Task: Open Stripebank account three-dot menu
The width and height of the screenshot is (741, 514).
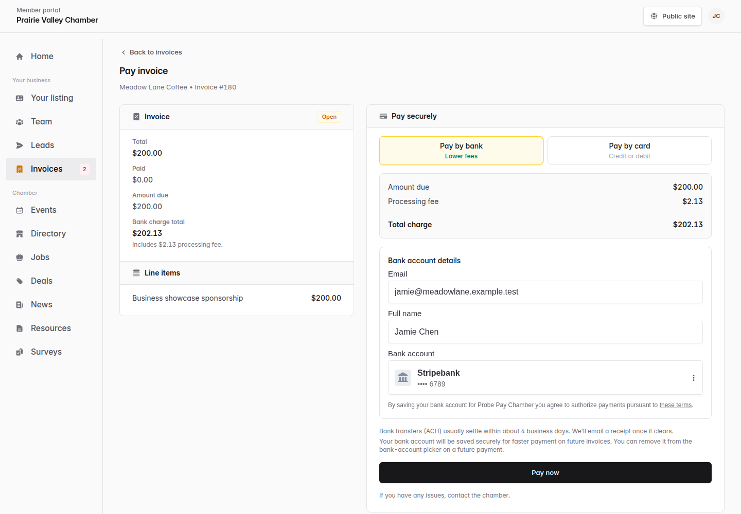Action: 694,378
